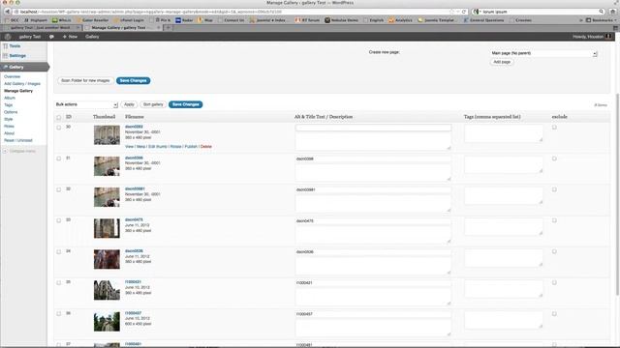Screen dimensions: 620x348
Task: Open Album in Gallery submenu
Action: point(10,98)
